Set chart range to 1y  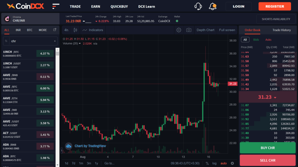[96, 163]
